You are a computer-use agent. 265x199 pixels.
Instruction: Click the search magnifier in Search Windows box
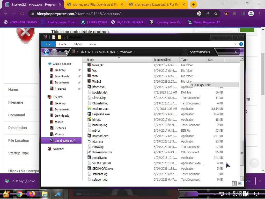[236, 52]
